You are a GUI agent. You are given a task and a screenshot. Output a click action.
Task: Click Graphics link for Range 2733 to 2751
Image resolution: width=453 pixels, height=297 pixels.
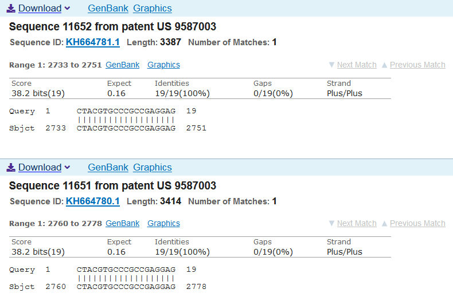pos(163,65)
